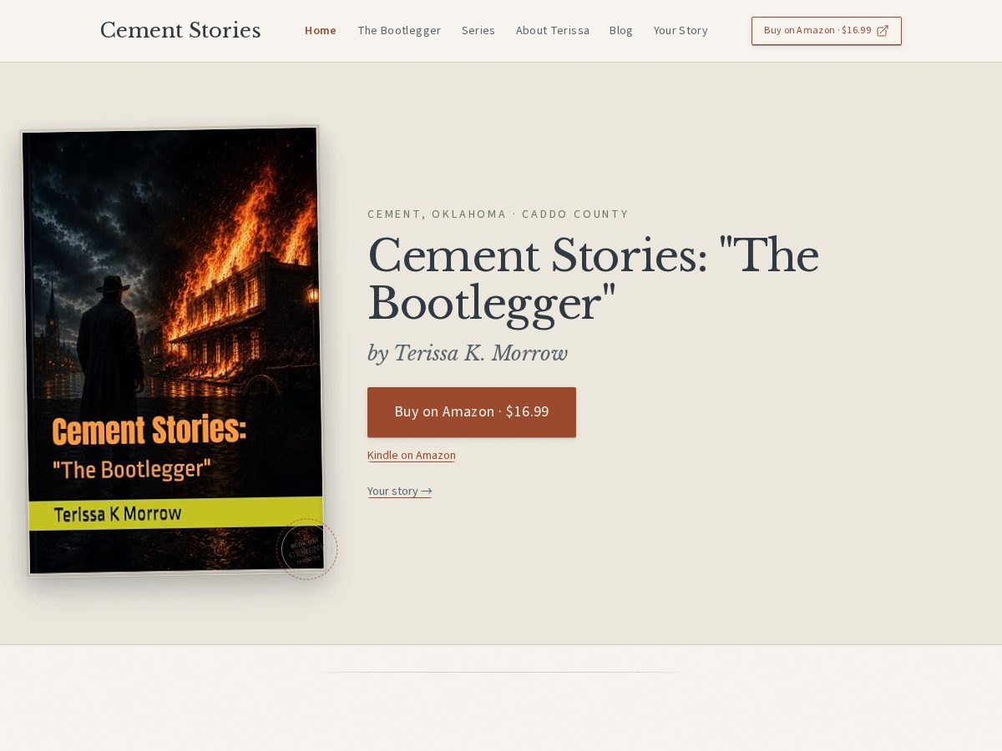1002x751 pixels.
Task: Open the Home nav item
Action: pos(321,31)
